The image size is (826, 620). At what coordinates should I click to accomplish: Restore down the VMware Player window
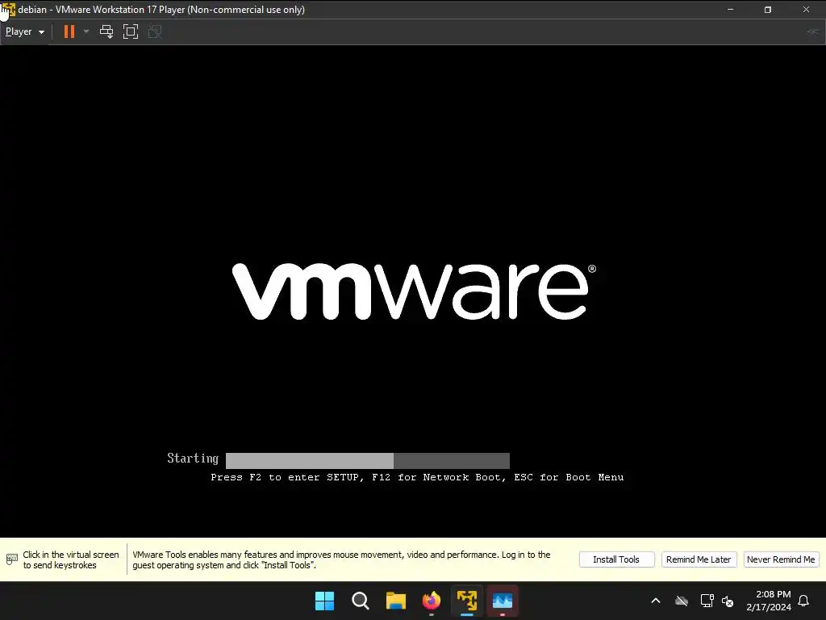768,10
